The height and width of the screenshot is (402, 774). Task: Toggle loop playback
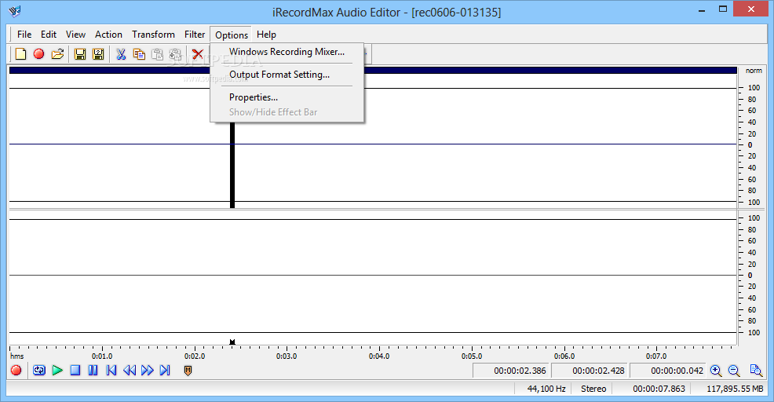39,370
